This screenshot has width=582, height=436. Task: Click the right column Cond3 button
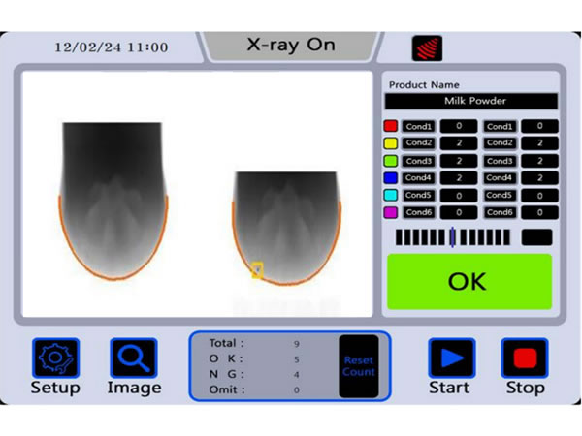[500, 161]
